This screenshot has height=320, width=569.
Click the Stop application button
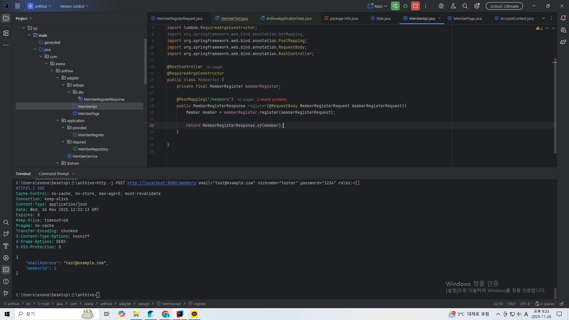tap(415, 6)
